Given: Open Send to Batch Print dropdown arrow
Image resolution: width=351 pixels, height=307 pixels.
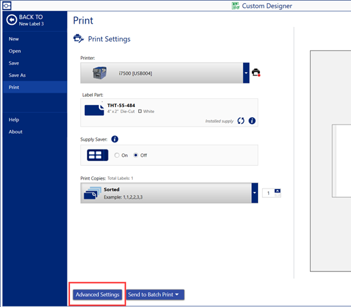Looking at the screenshot, I should point(177,294).
